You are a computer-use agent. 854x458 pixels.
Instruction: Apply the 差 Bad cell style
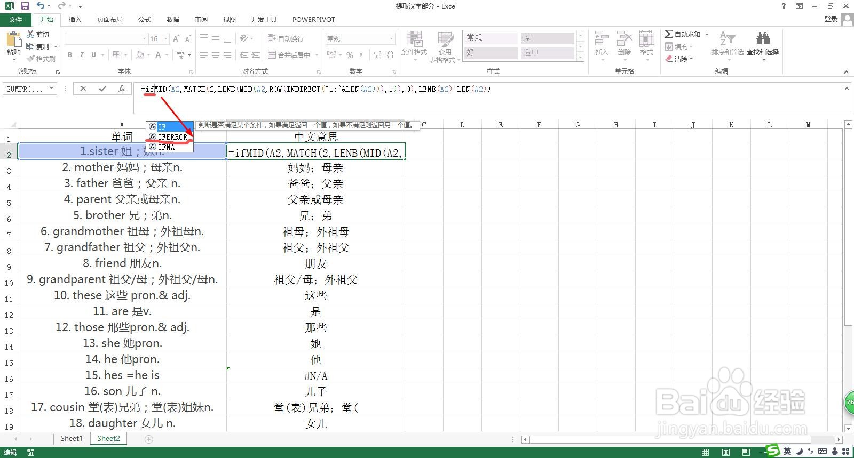point(548,38)
